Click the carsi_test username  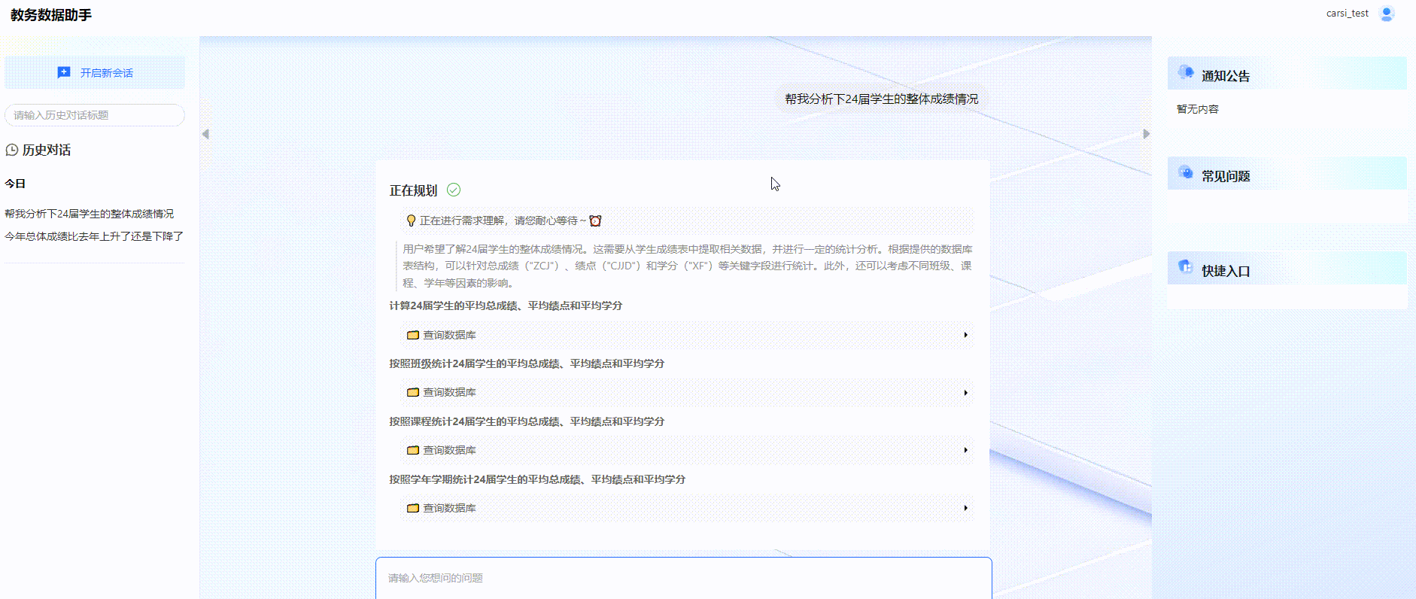(1347, 14)
